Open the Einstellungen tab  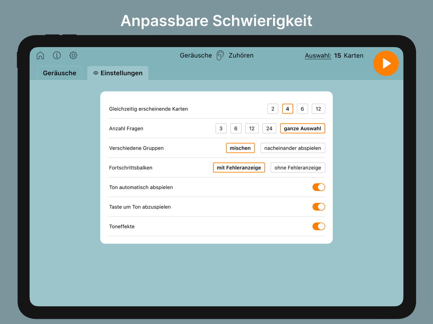121,73
